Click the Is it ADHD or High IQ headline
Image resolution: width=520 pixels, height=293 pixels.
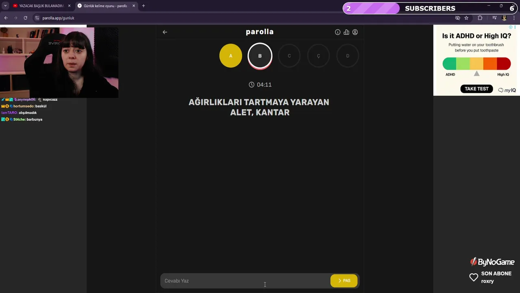[477, 36]
